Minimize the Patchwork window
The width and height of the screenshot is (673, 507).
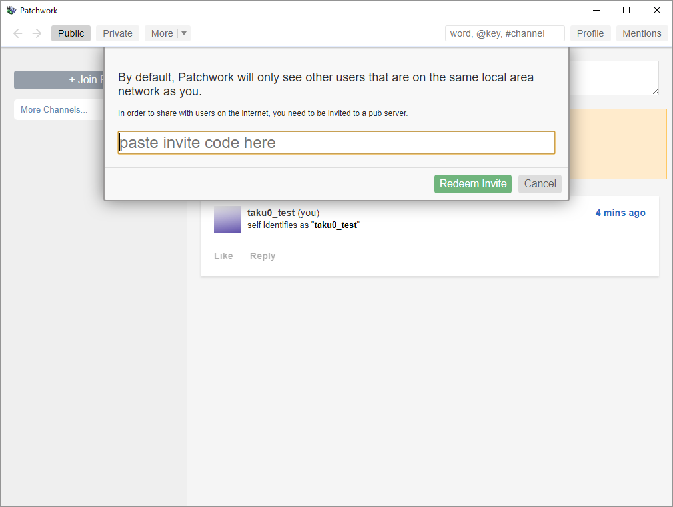596,10
